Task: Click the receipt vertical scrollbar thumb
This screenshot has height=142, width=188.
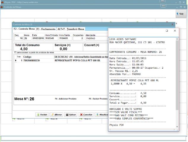Action: [x=177, y=75]
